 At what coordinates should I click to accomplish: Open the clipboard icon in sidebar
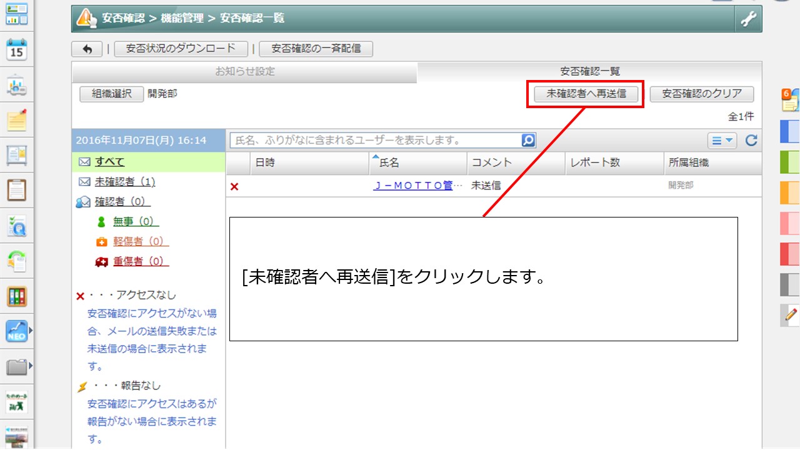(17, 189)
